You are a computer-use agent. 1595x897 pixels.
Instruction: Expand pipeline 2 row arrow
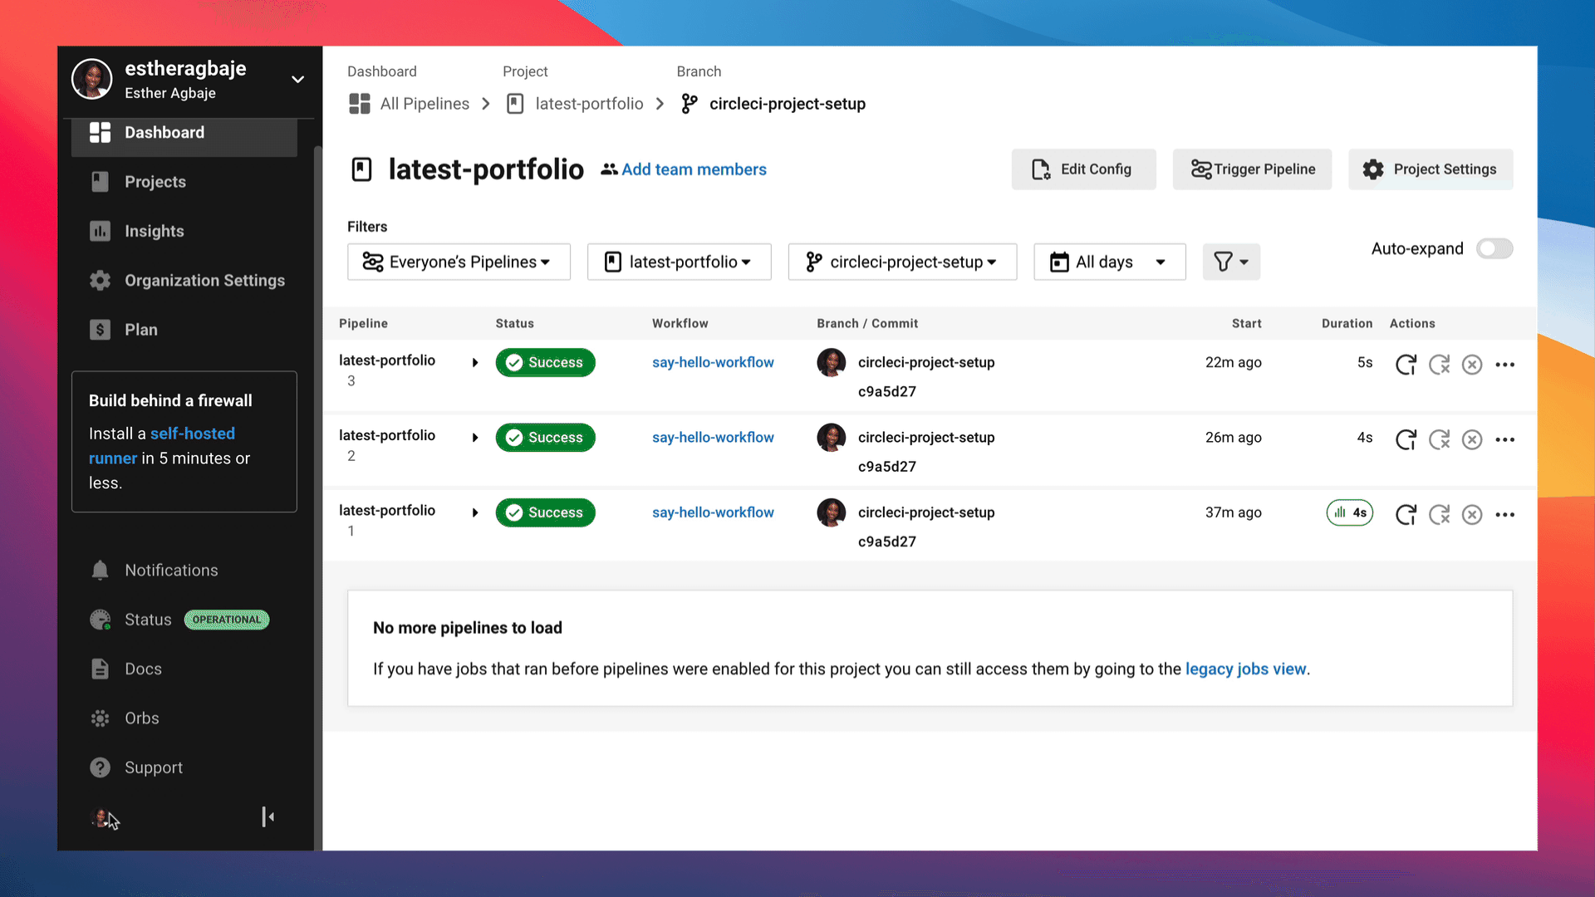pyautogui.click(x=475, y=438)
